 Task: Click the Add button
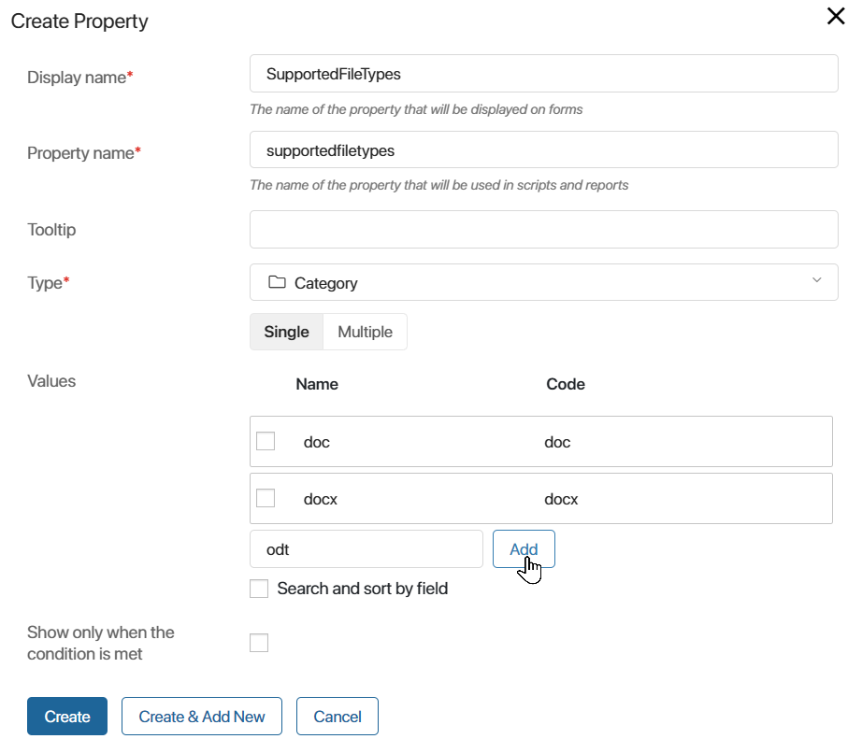tap(524, 549)
